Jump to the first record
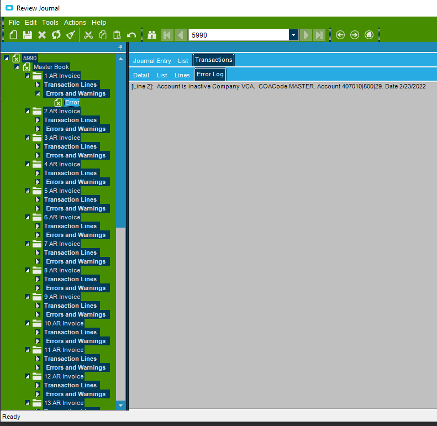Viewport: 437px width, 426px height. (167, 35)
